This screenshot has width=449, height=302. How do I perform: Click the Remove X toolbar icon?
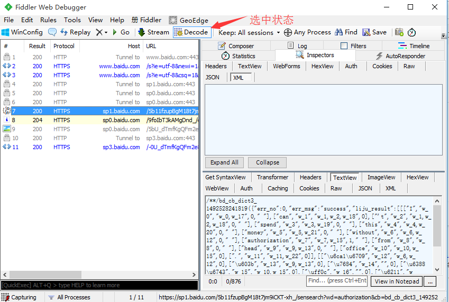(x=99, y=32)
